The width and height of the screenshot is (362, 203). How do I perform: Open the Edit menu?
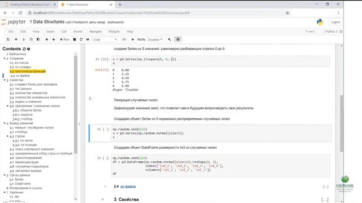23,32
